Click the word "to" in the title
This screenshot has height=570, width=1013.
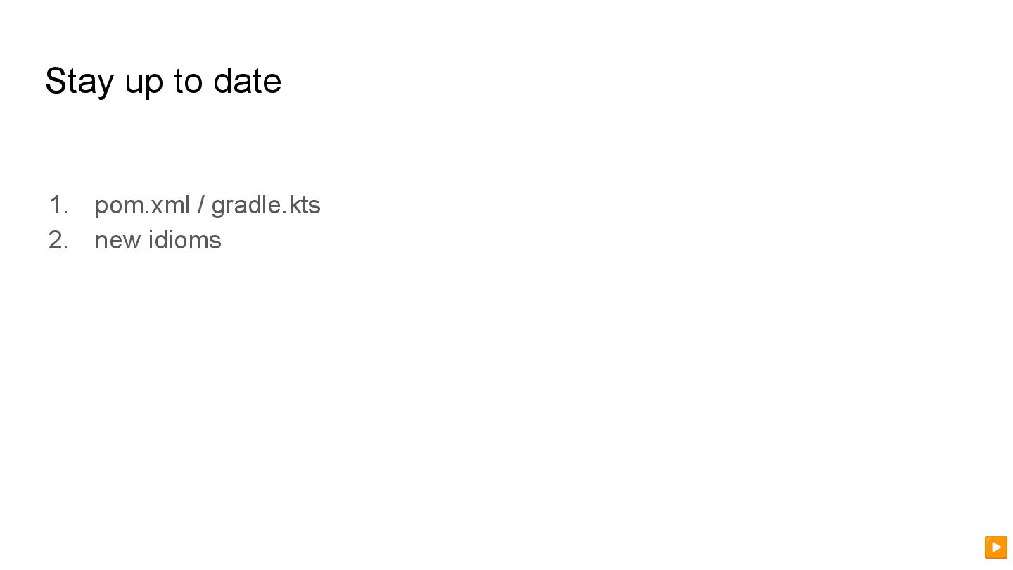point(188,81)
